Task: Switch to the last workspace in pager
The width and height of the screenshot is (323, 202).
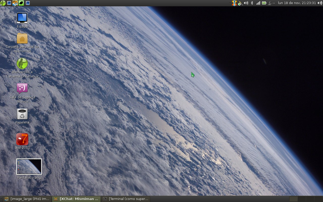Action: pos(318,199)
